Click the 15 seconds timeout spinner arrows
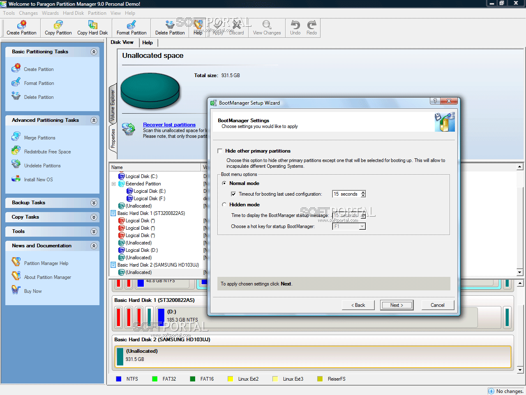 pyautogui.click(x=363, y=194)
